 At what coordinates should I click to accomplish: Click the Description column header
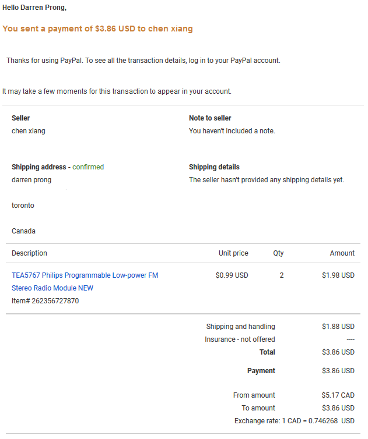pyautogui.click(x=29, y=253)
